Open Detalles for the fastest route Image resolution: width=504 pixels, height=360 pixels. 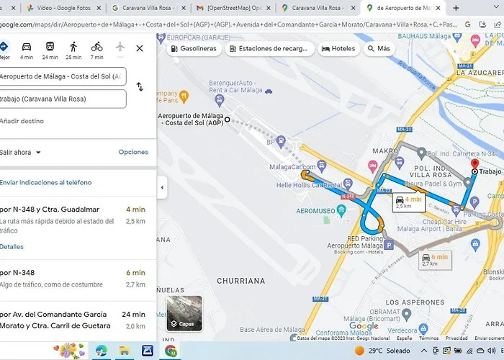(x=12, y=247)
